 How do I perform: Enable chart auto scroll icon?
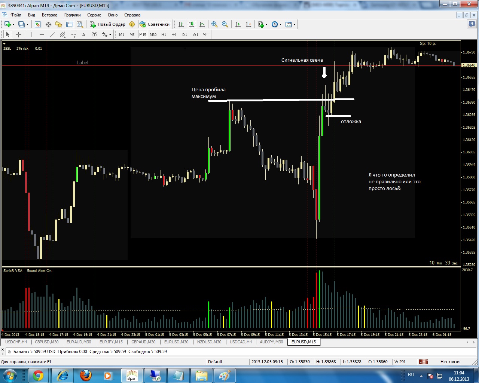(x=238, y=24)
